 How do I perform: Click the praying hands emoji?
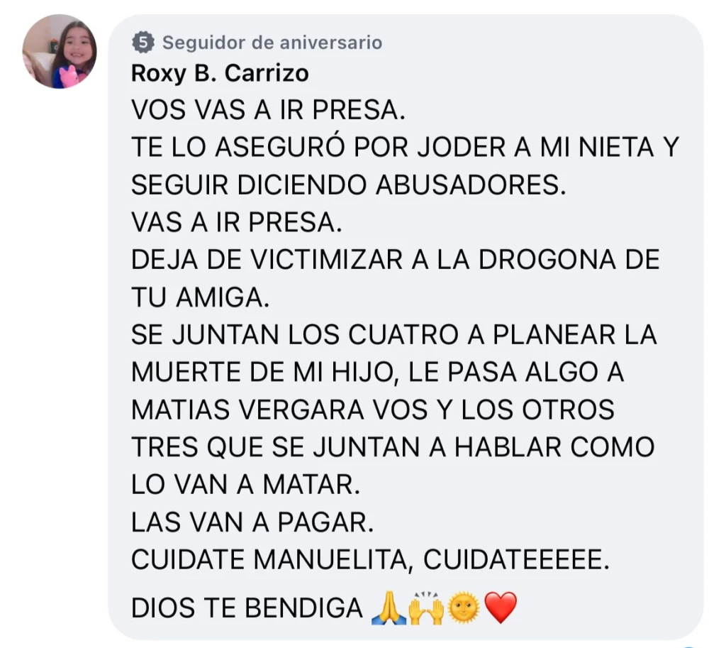point(389,608)
